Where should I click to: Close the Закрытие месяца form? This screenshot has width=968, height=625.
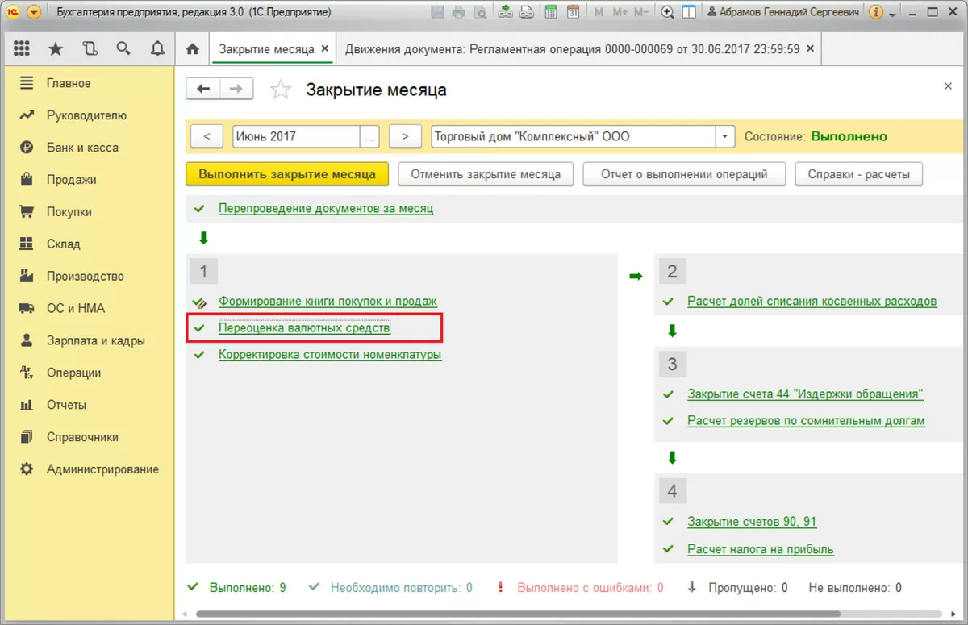point(948,85)
